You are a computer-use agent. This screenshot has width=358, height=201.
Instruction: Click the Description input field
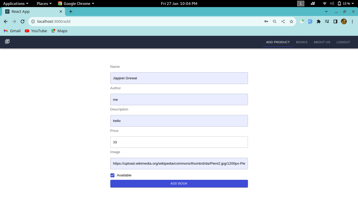click(179, 121)
